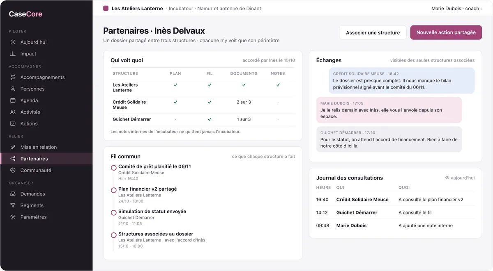Open Marie Dubois coach user menu
The width and height of the screenshot is (493, 271).
tap(456, 8)
